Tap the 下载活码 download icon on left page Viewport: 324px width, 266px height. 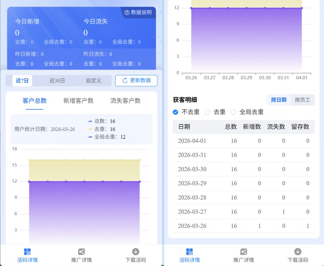tap(136, 251)
